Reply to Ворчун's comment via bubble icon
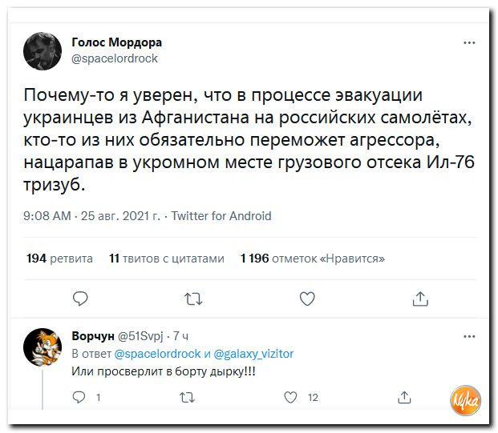498x433 pixels. coord(79,396)
